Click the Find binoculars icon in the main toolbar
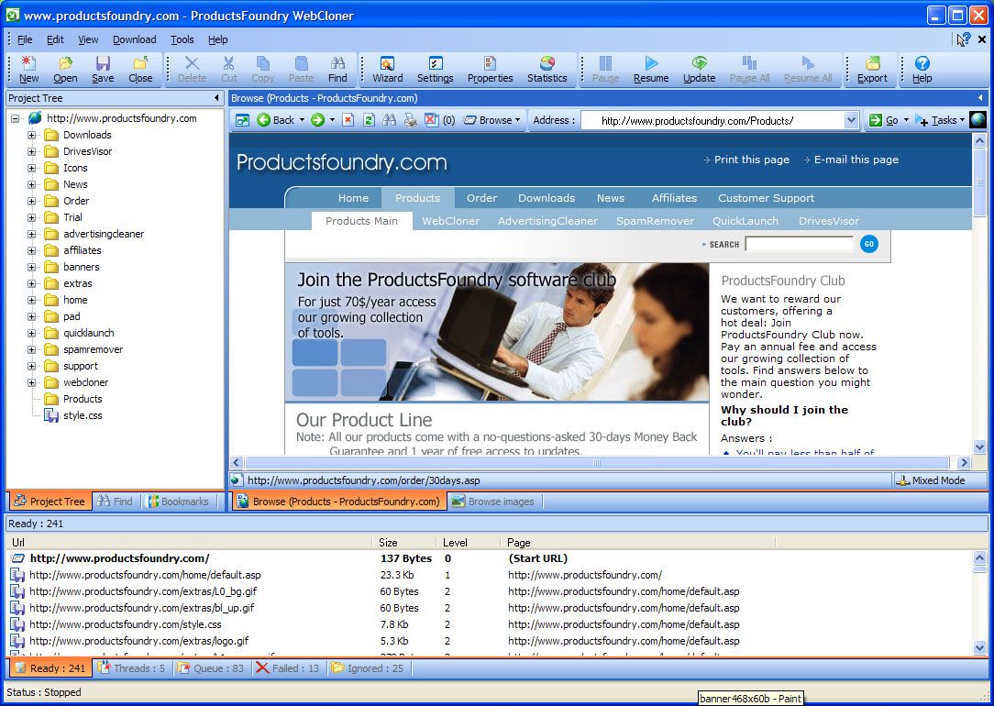994x706 pixels. click(x=337, y=69)
